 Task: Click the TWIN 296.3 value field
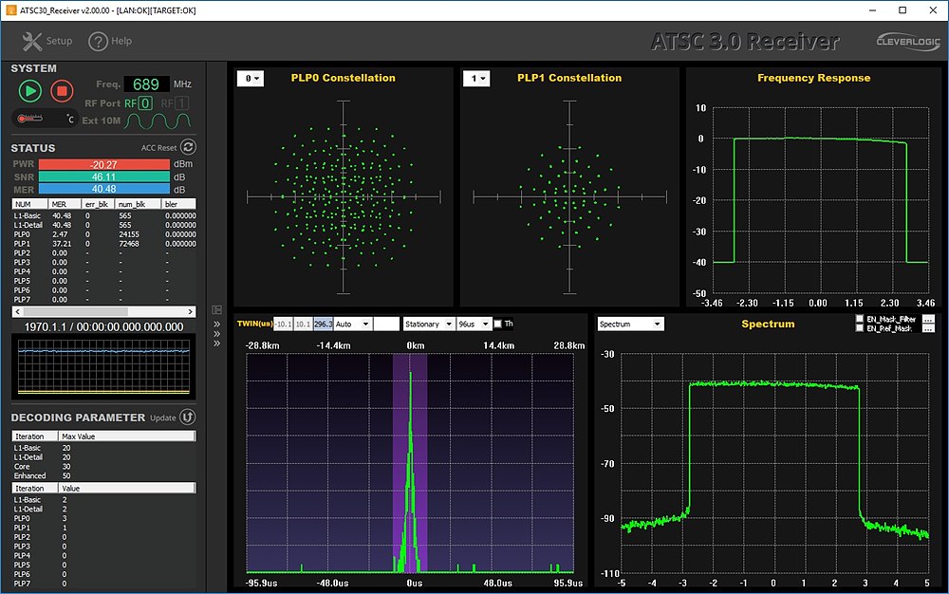click(x=324, y=325)
